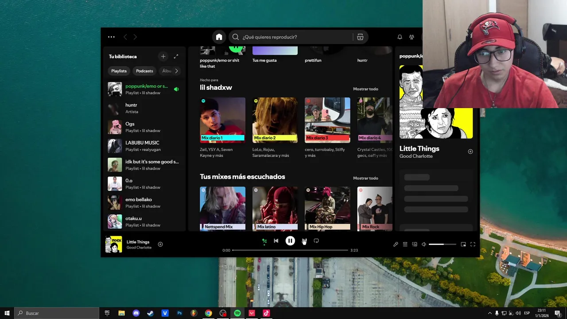Screen dimensions: 567x319
Task: Open emo bellako playlist
Action: [144, 202]
